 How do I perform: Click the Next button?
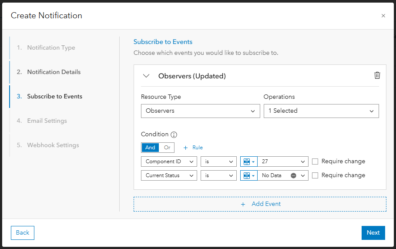tap(373, 232)
